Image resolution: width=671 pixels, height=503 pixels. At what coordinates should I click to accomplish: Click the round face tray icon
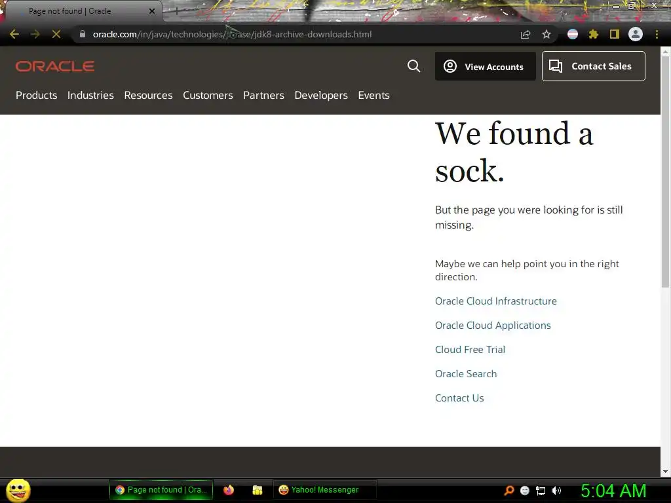pyautogui.click(x=525, y=491)
